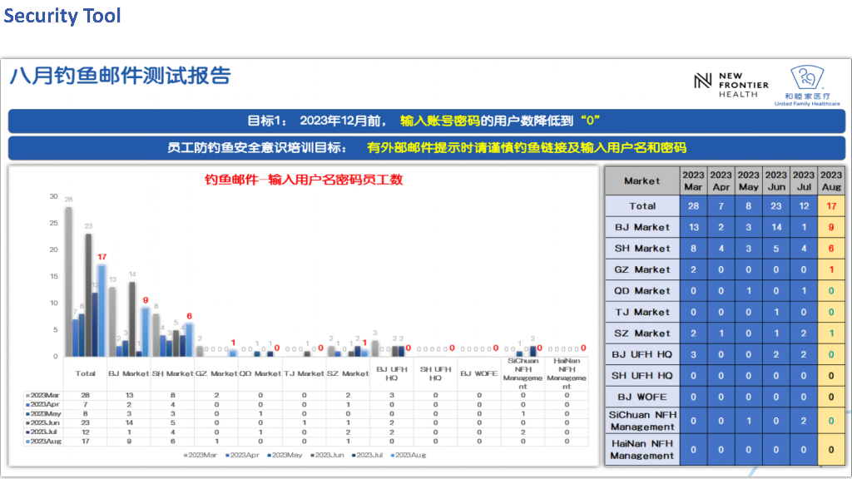Screen dimensions: 852x479
Task: Click the y-axis value 30
Action: [x=53, y=196]
